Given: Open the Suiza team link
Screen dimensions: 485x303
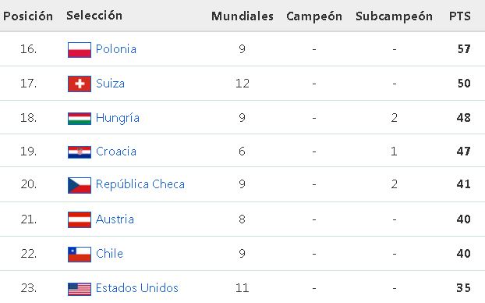Looking at the screenshot, I should [x=110, y=84].
